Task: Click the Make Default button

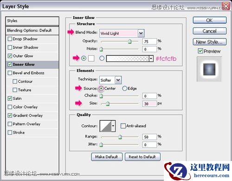Action: (x=107, y=157)
